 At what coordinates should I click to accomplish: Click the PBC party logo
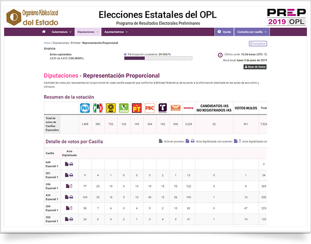[x=150, y=108]
